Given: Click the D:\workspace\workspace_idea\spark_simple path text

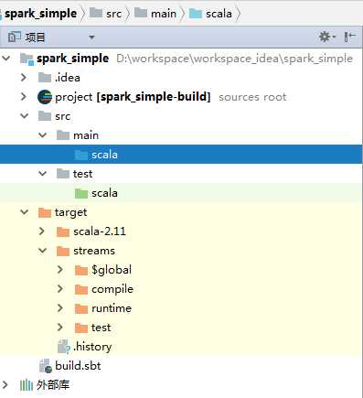Looking at the screenshot, I should (x=235, y=59).
